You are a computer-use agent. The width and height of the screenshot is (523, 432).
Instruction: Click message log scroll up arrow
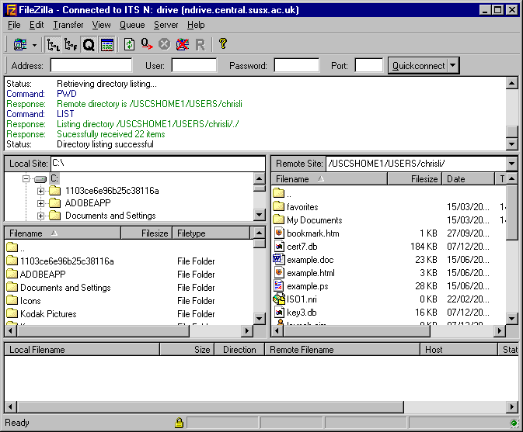coord(511,83)
